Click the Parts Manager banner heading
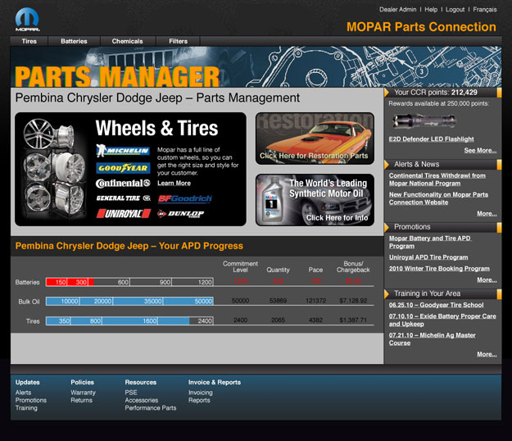The height and width of the screenshot is (441, 512). tap(117, 77)
